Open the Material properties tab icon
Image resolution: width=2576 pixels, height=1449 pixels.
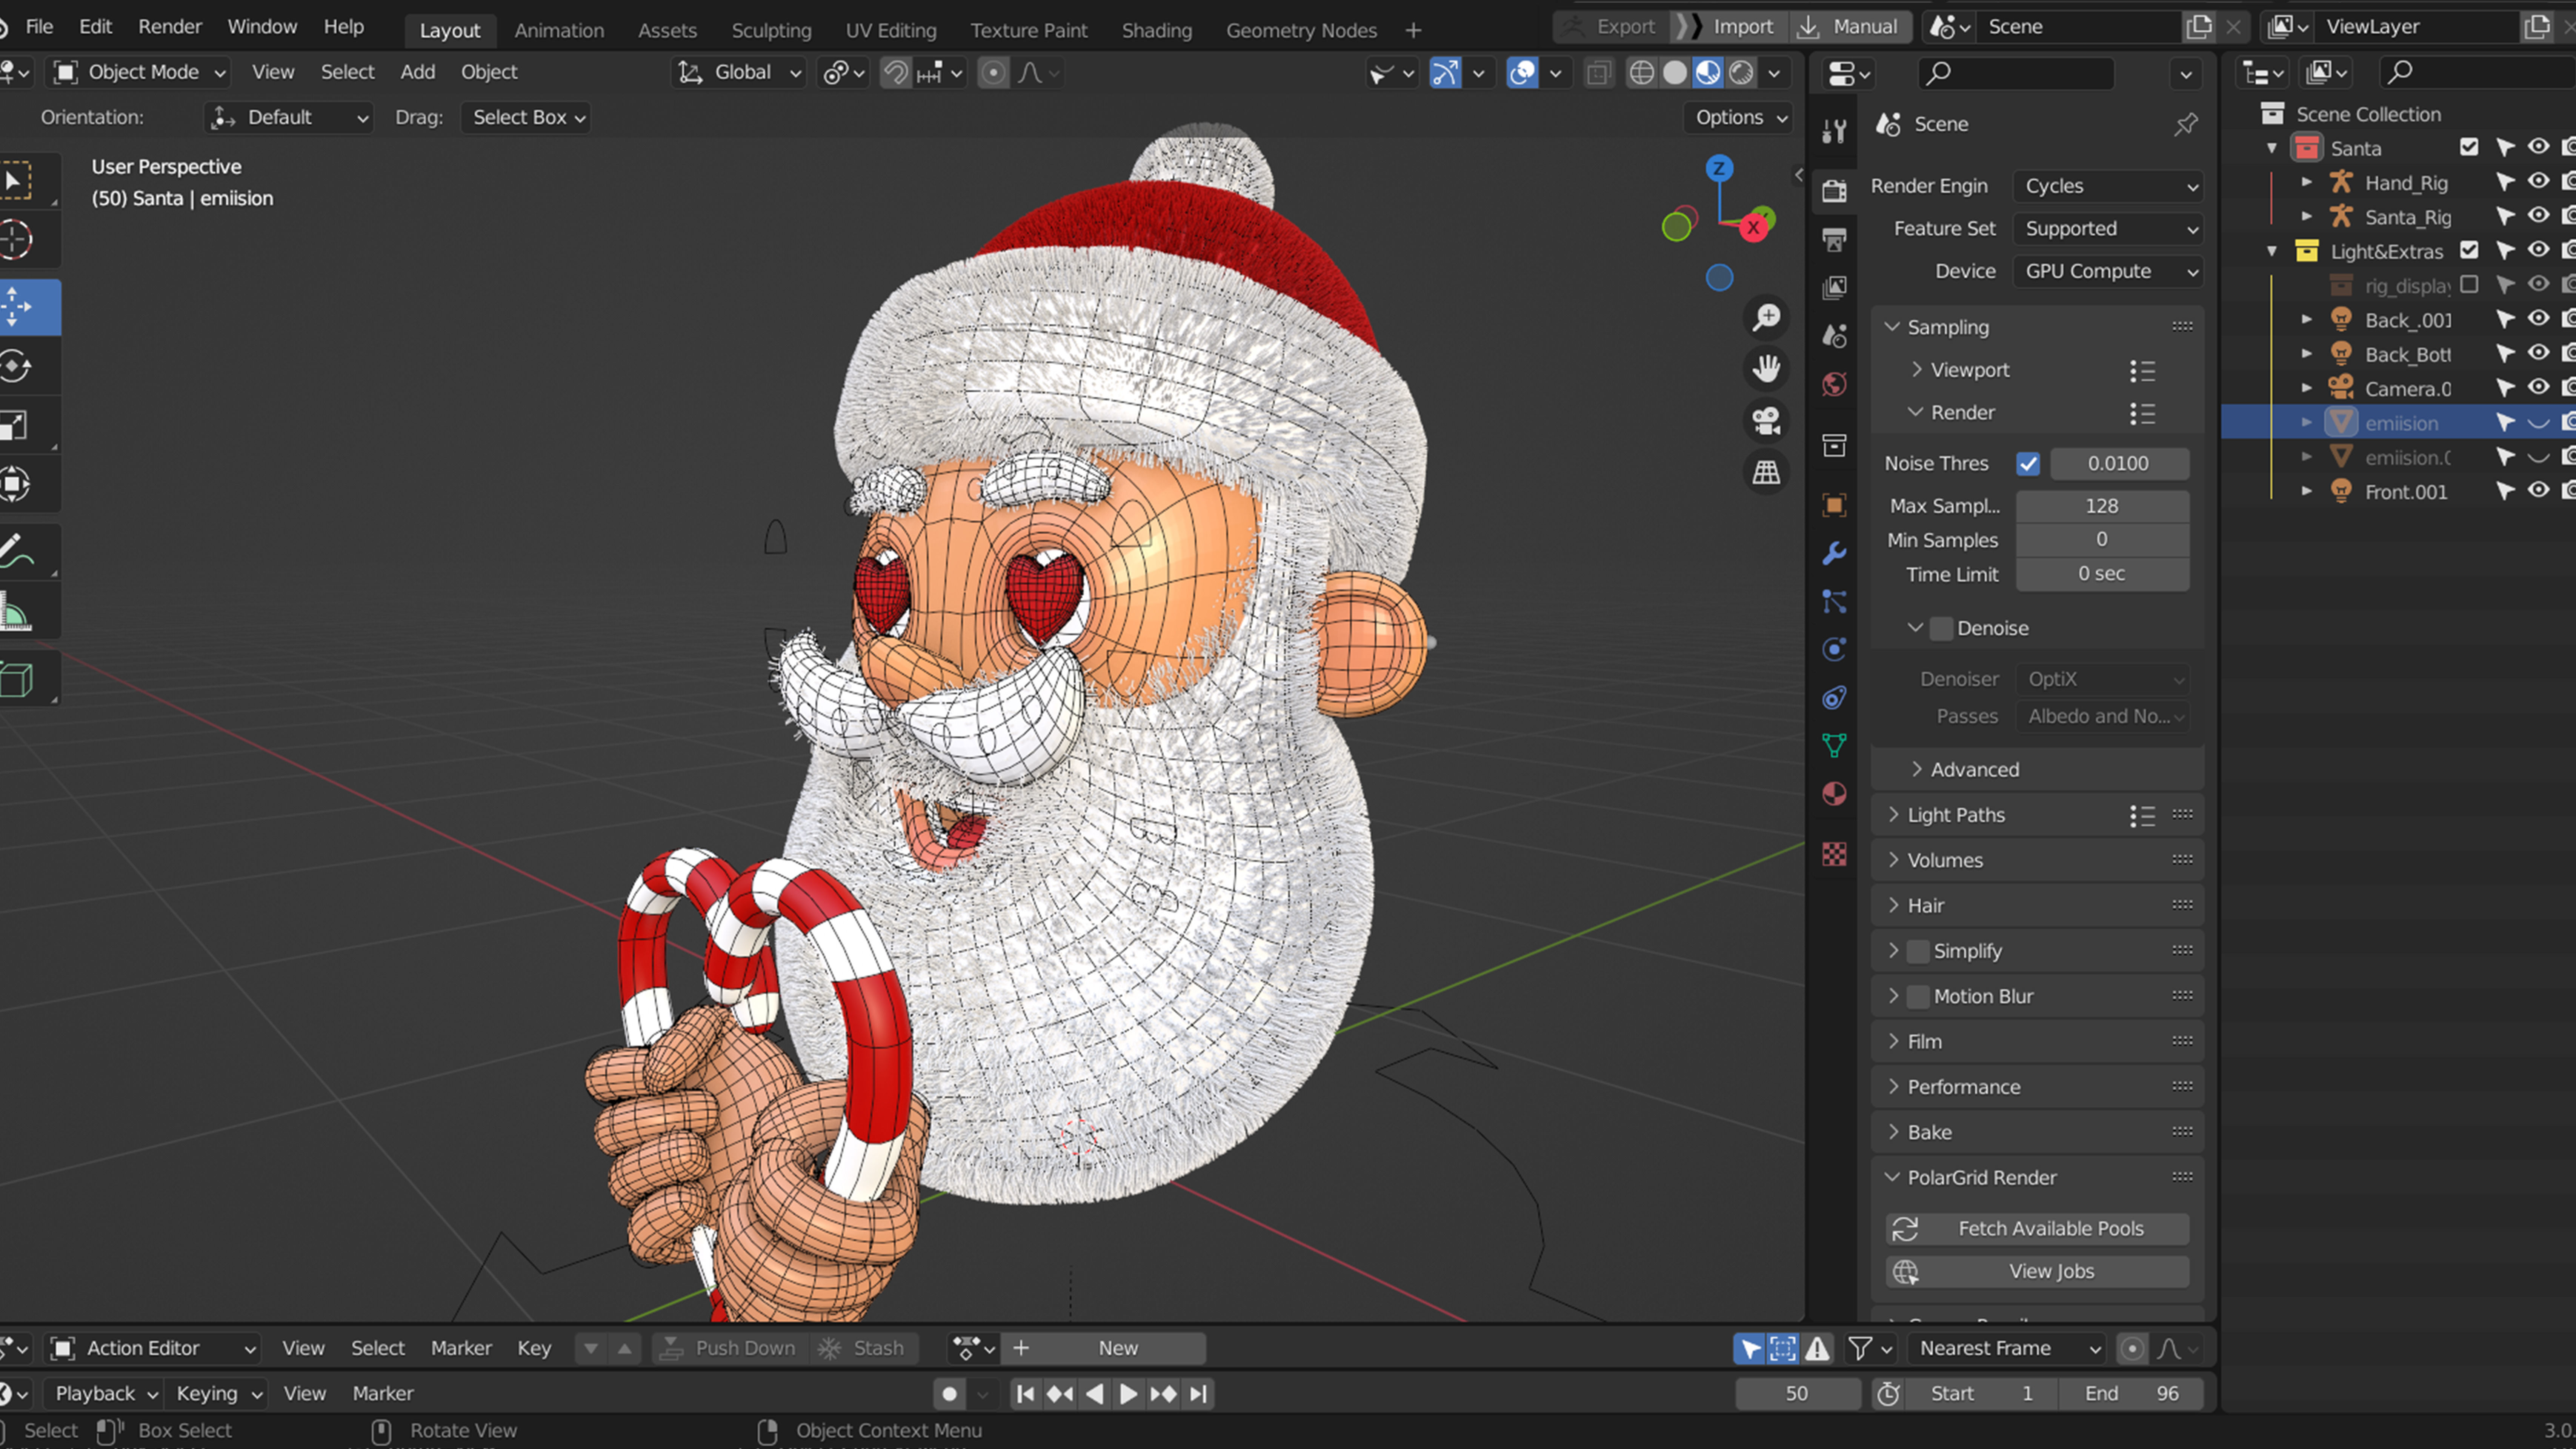pyautogui.click(x=1834, y=794)
